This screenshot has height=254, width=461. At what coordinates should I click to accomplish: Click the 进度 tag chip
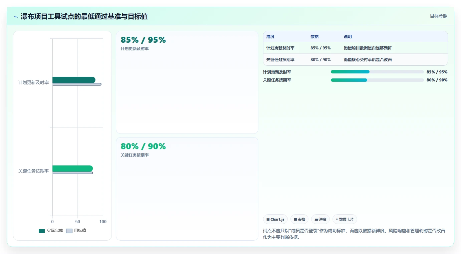[x=320, y=219]
